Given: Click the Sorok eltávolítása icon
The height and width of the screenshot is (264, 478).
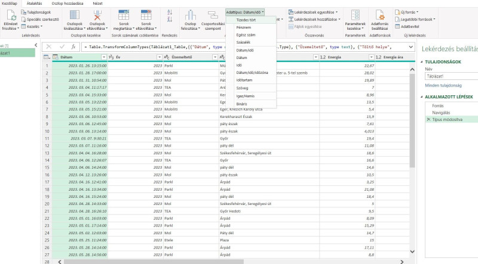Looking at the screenshot, I should tap(146, 15).
